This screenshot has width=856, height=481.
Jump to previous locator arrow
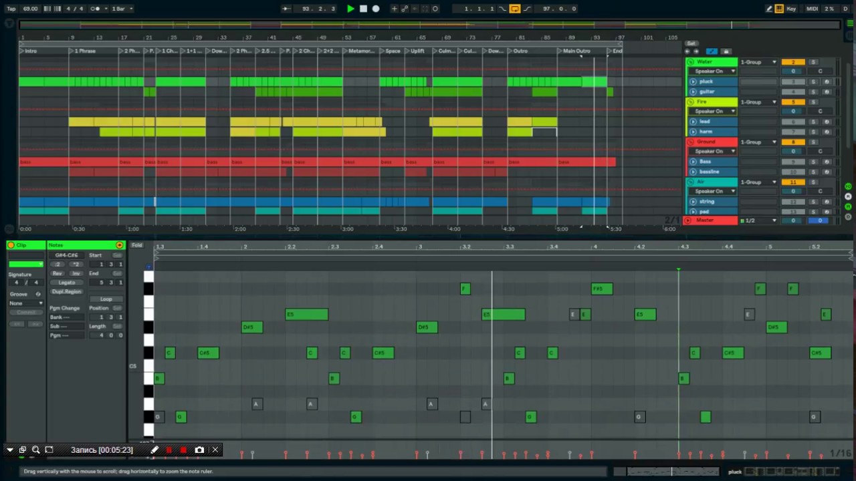(x=687, y=51)
